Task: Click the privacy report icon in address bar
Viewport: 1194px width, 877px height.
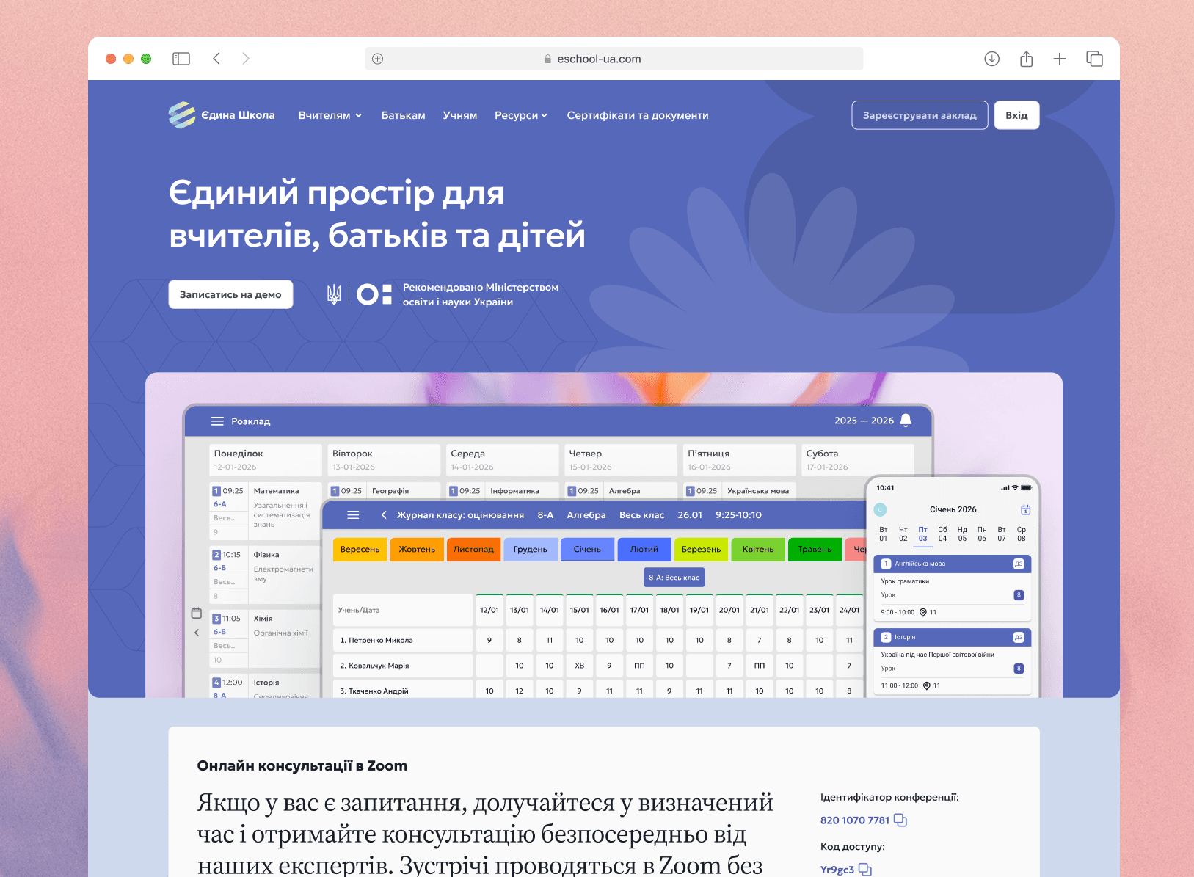Action: click(378, 59)
